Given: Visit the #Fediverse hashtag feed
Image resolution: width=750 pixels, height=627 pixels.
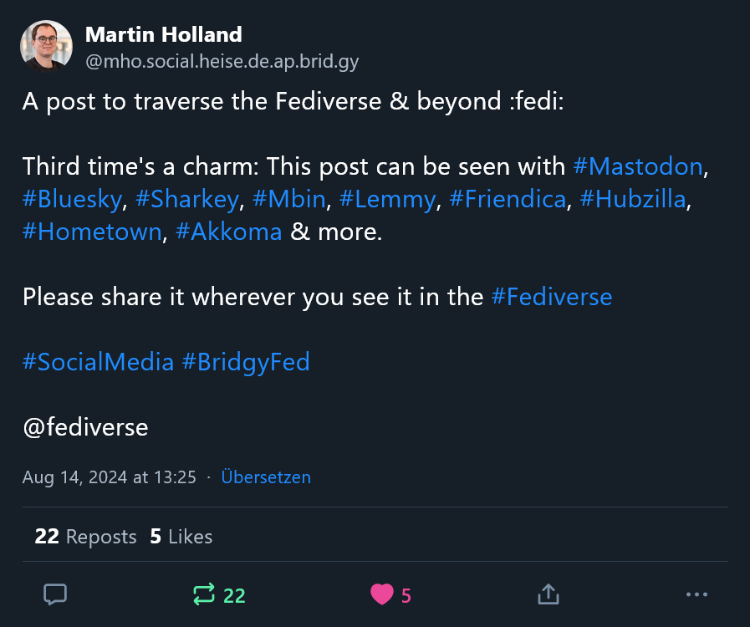Looking at the screenshot, I should 552,297.
